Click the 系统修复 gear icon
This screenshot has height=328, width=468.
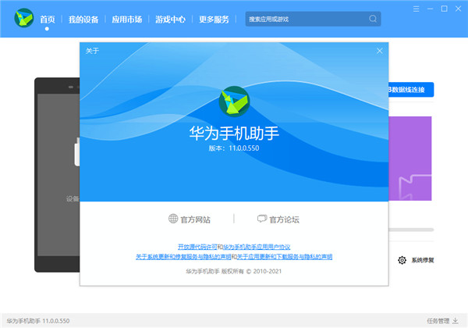(402, 260)
